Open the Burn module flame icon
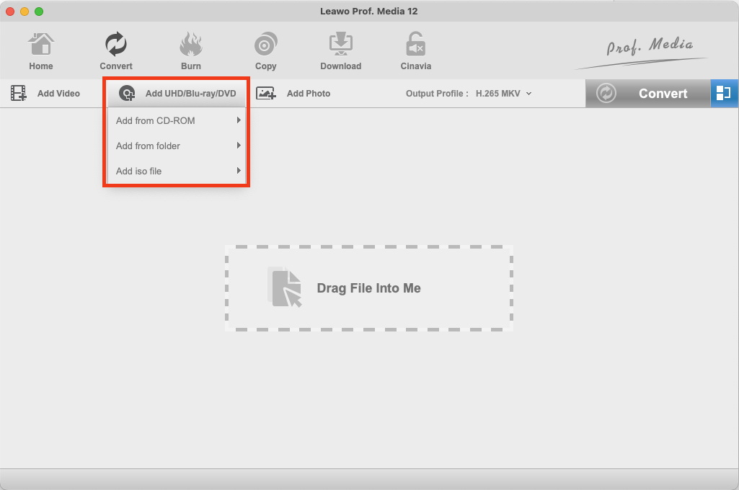Viewport: 739px width, 490px height. pos(191,44)
